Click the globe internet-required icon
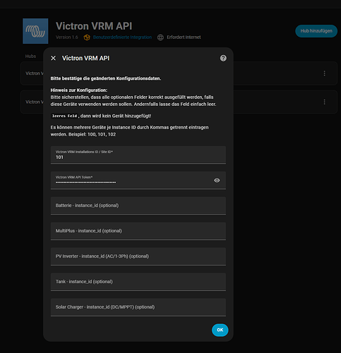 click(160, 37)
